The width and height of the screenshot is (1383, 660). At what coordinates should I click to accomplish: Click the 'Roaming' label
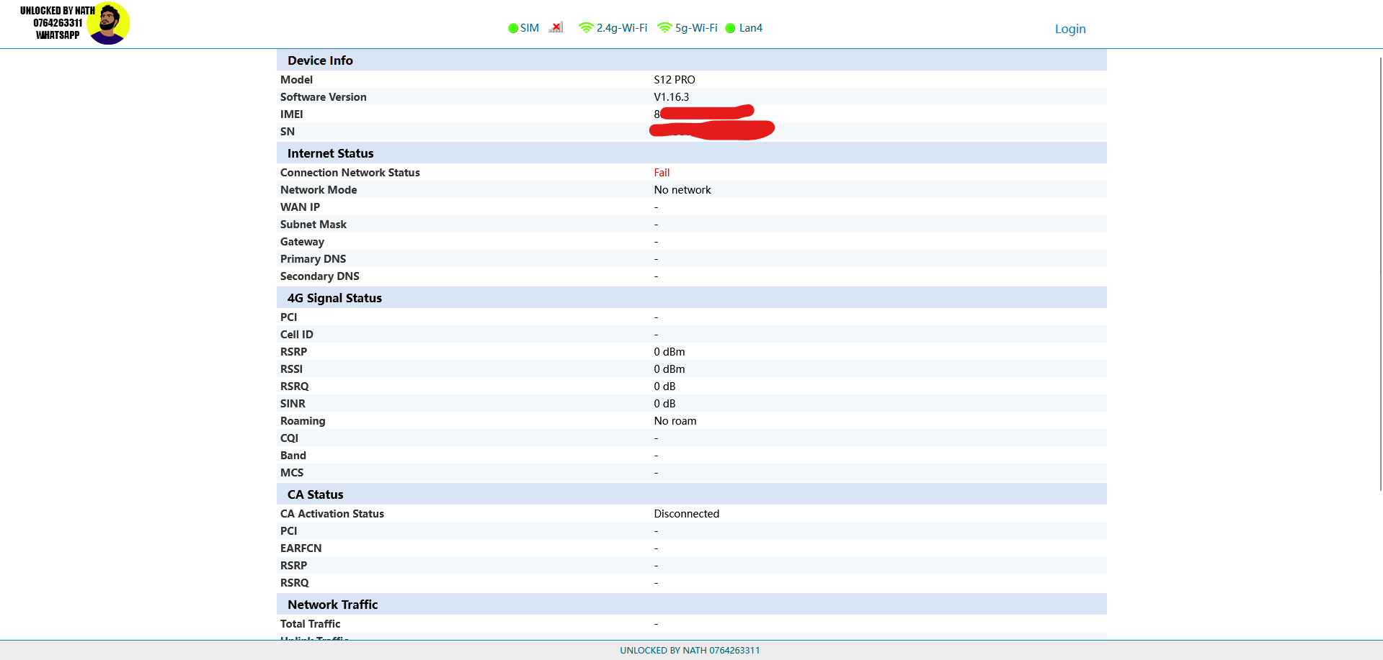(x=303, y=421)
